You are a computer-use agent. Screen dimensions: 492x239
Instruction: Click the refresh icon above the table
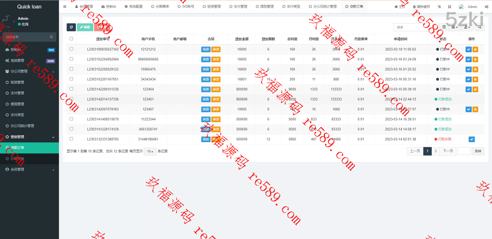coord(71,27)
